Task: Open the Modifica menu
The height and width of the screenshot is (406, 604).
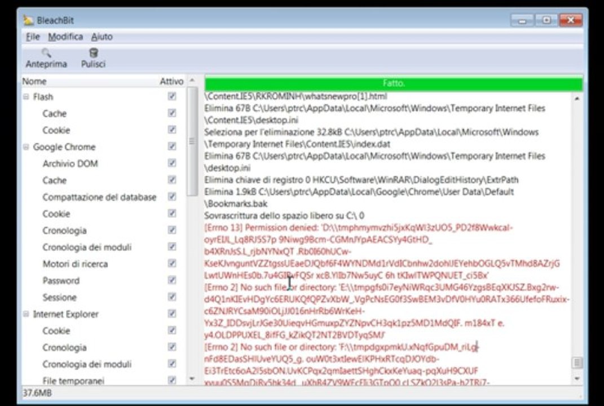Action: tap(65, 37)
